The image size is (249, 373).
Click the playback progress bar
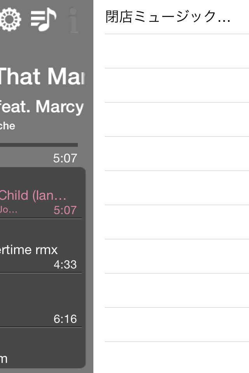click(x=39, y=145)
